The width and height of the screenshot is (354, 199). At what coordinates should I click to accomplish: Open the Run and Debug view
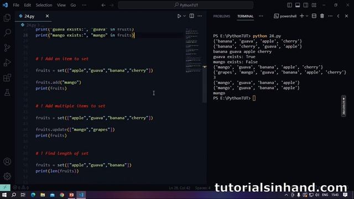(7, 62)
